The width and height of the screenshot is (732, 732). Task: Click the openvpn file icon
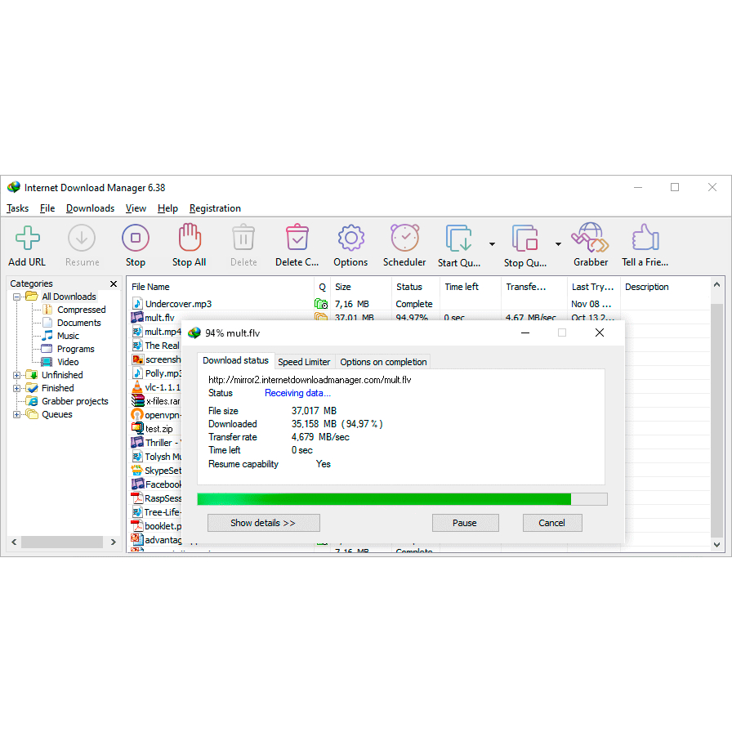click(136, 414)
